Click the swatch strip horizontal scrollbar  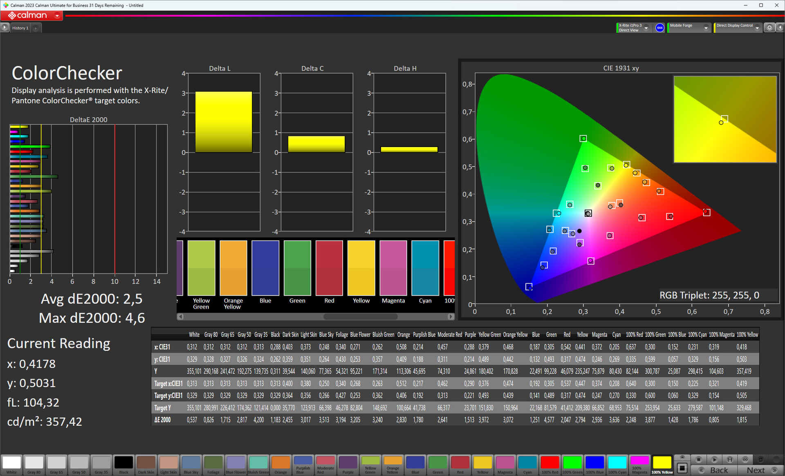point(360,317)
